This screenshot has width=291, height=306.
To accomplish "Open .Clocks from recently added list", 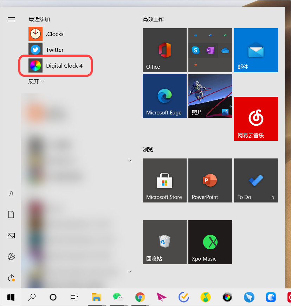I will click(46, 34).
